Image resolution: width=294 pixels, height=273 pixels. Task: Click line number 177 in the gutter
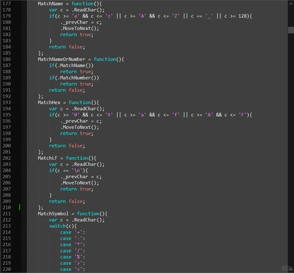6,4
